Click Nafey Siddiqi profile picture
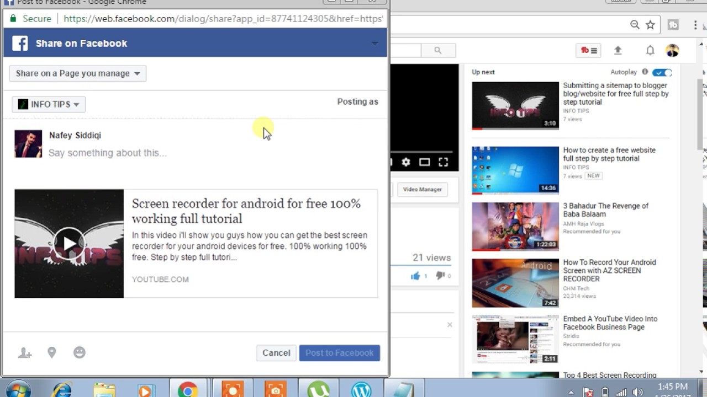Viewport: 707px width, 397px height. [28, 144]
